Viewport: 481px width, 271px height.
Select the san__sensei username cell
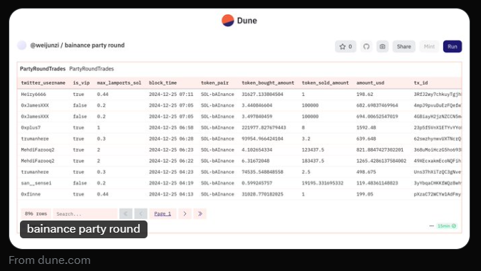pyautogui.click(x=36, y=183)
